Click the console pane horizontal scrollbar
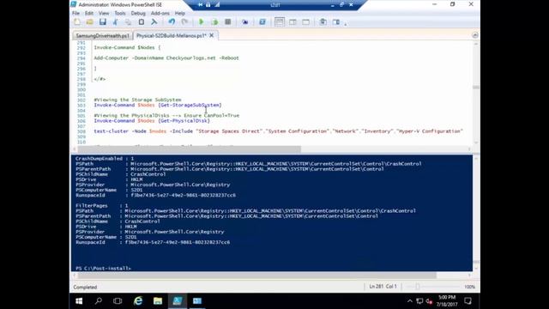549x309 pixels. [257, 276]
